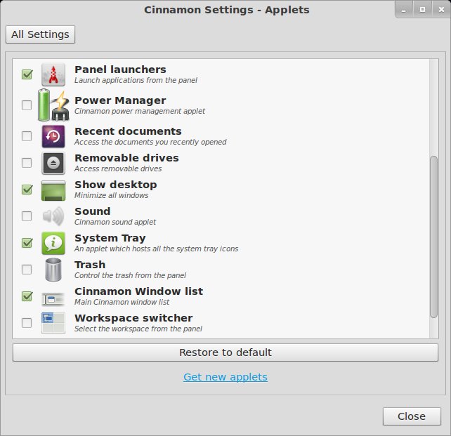Select the "Cinnamon Window list" title text

click(x=138, y=291)
